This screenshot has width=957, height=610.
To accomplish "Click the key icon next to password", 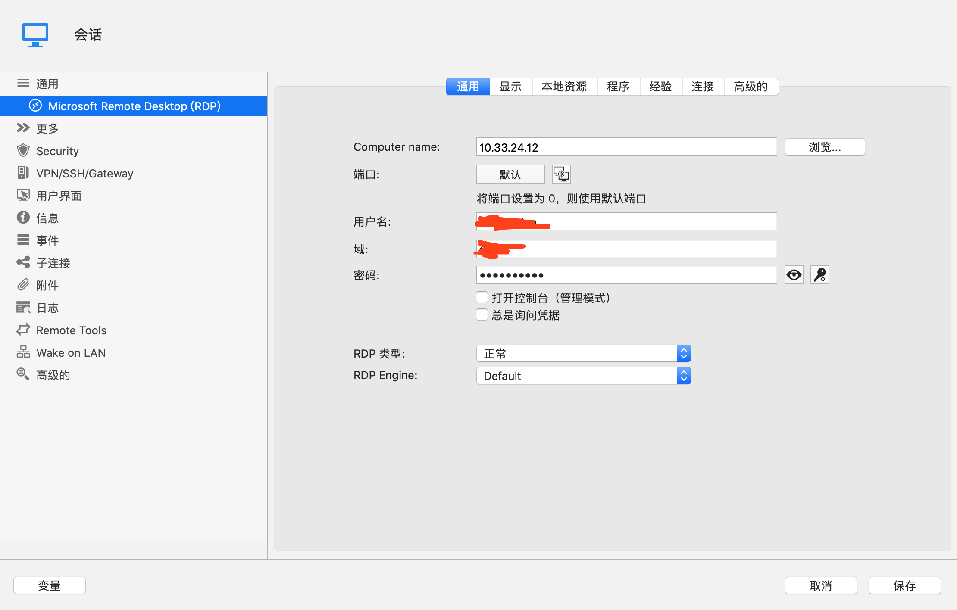I will pyautogui.click(x=819, y=275).
